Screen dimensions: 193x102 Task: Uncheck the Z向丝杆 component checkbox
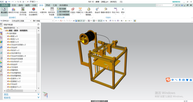click(8, 48)
